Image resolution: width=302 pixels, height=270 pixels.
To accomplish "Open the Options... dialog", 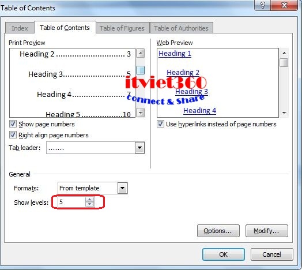I will coord(218,231).
